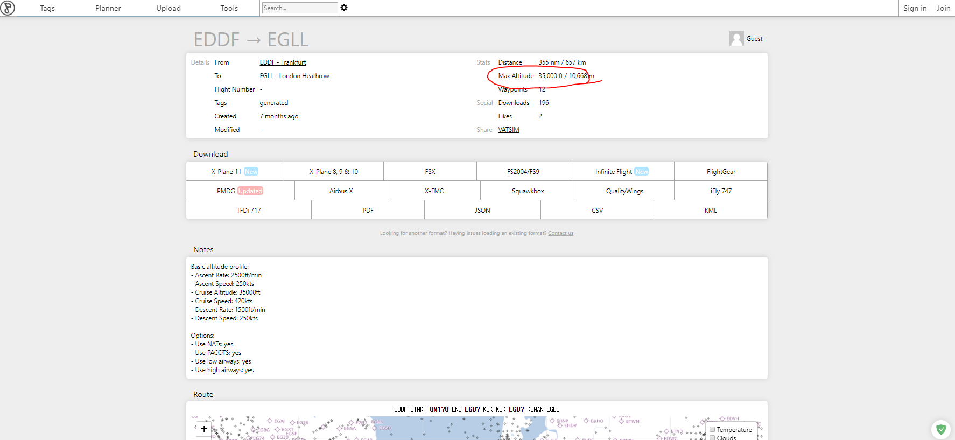Focus the Search input field

pyautogui.click(x=300, y=8)
